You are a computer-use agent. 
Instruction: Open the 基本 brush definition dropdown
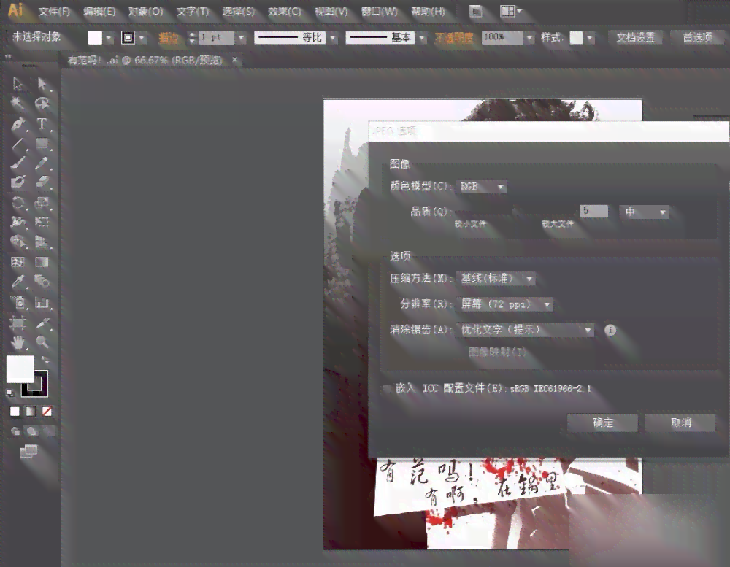422,38
